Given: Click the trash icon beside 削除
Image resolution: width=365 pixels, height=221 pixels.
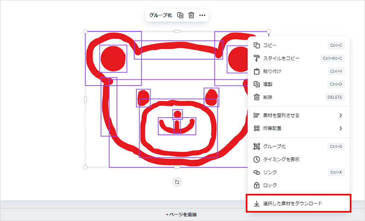Looking at the screenshot, I should (257, 97).
